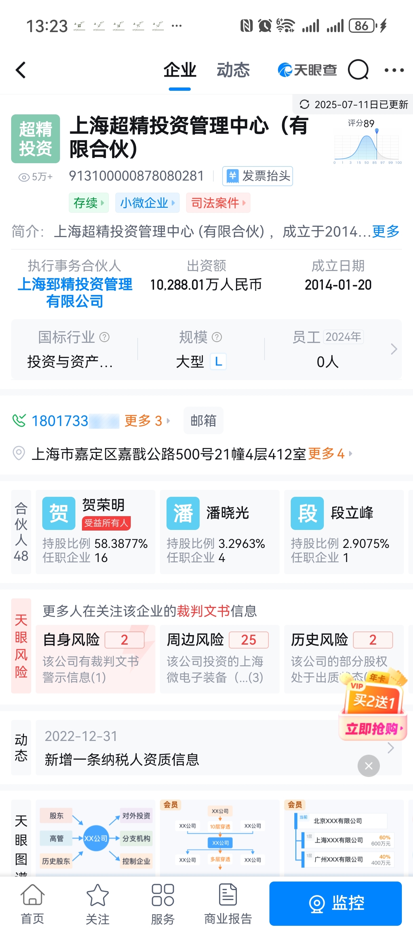Open the 10层穿透 equity graph thumbnail
Image resolution: width=413 pixels, height=932 pixels.
point(220,838)
